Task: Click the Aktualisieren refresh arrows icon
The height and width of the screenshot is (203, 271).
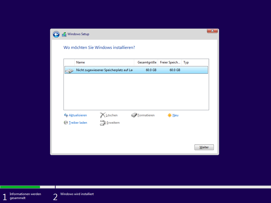Action: coord(66,115)
